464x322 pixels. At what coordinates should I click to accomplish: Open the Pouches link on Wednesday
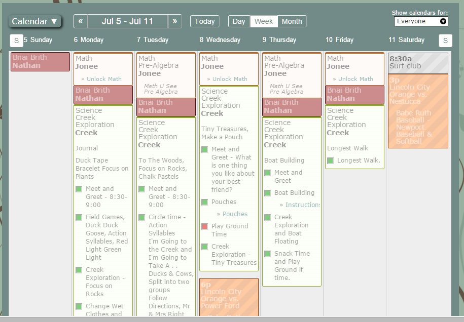click(x=235, y=214)
